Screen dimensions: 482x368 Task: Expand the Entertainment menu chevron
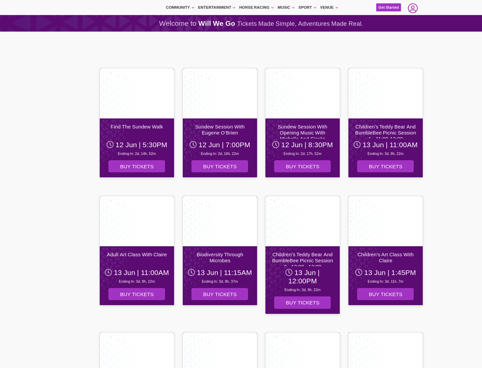coord(234,8)
